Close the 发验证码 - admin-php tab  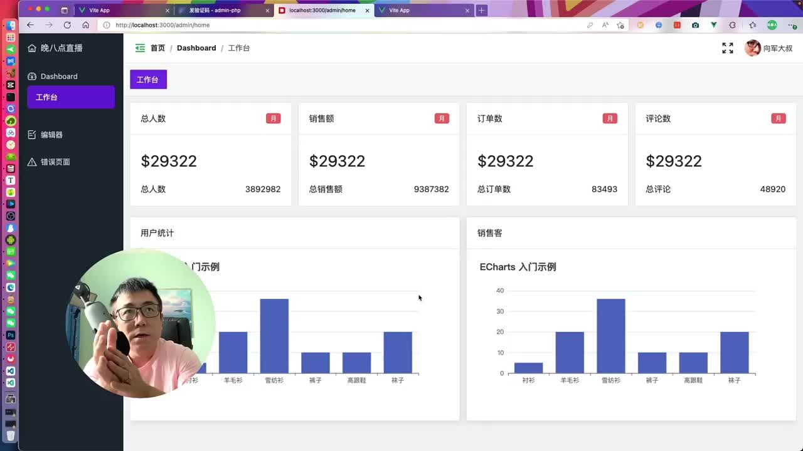(x=267, y=11)
